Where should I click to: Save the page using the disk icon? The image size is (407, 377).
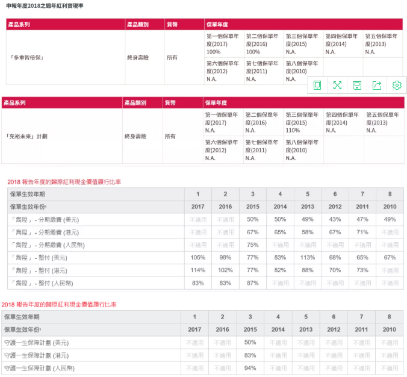click(357, 85)
